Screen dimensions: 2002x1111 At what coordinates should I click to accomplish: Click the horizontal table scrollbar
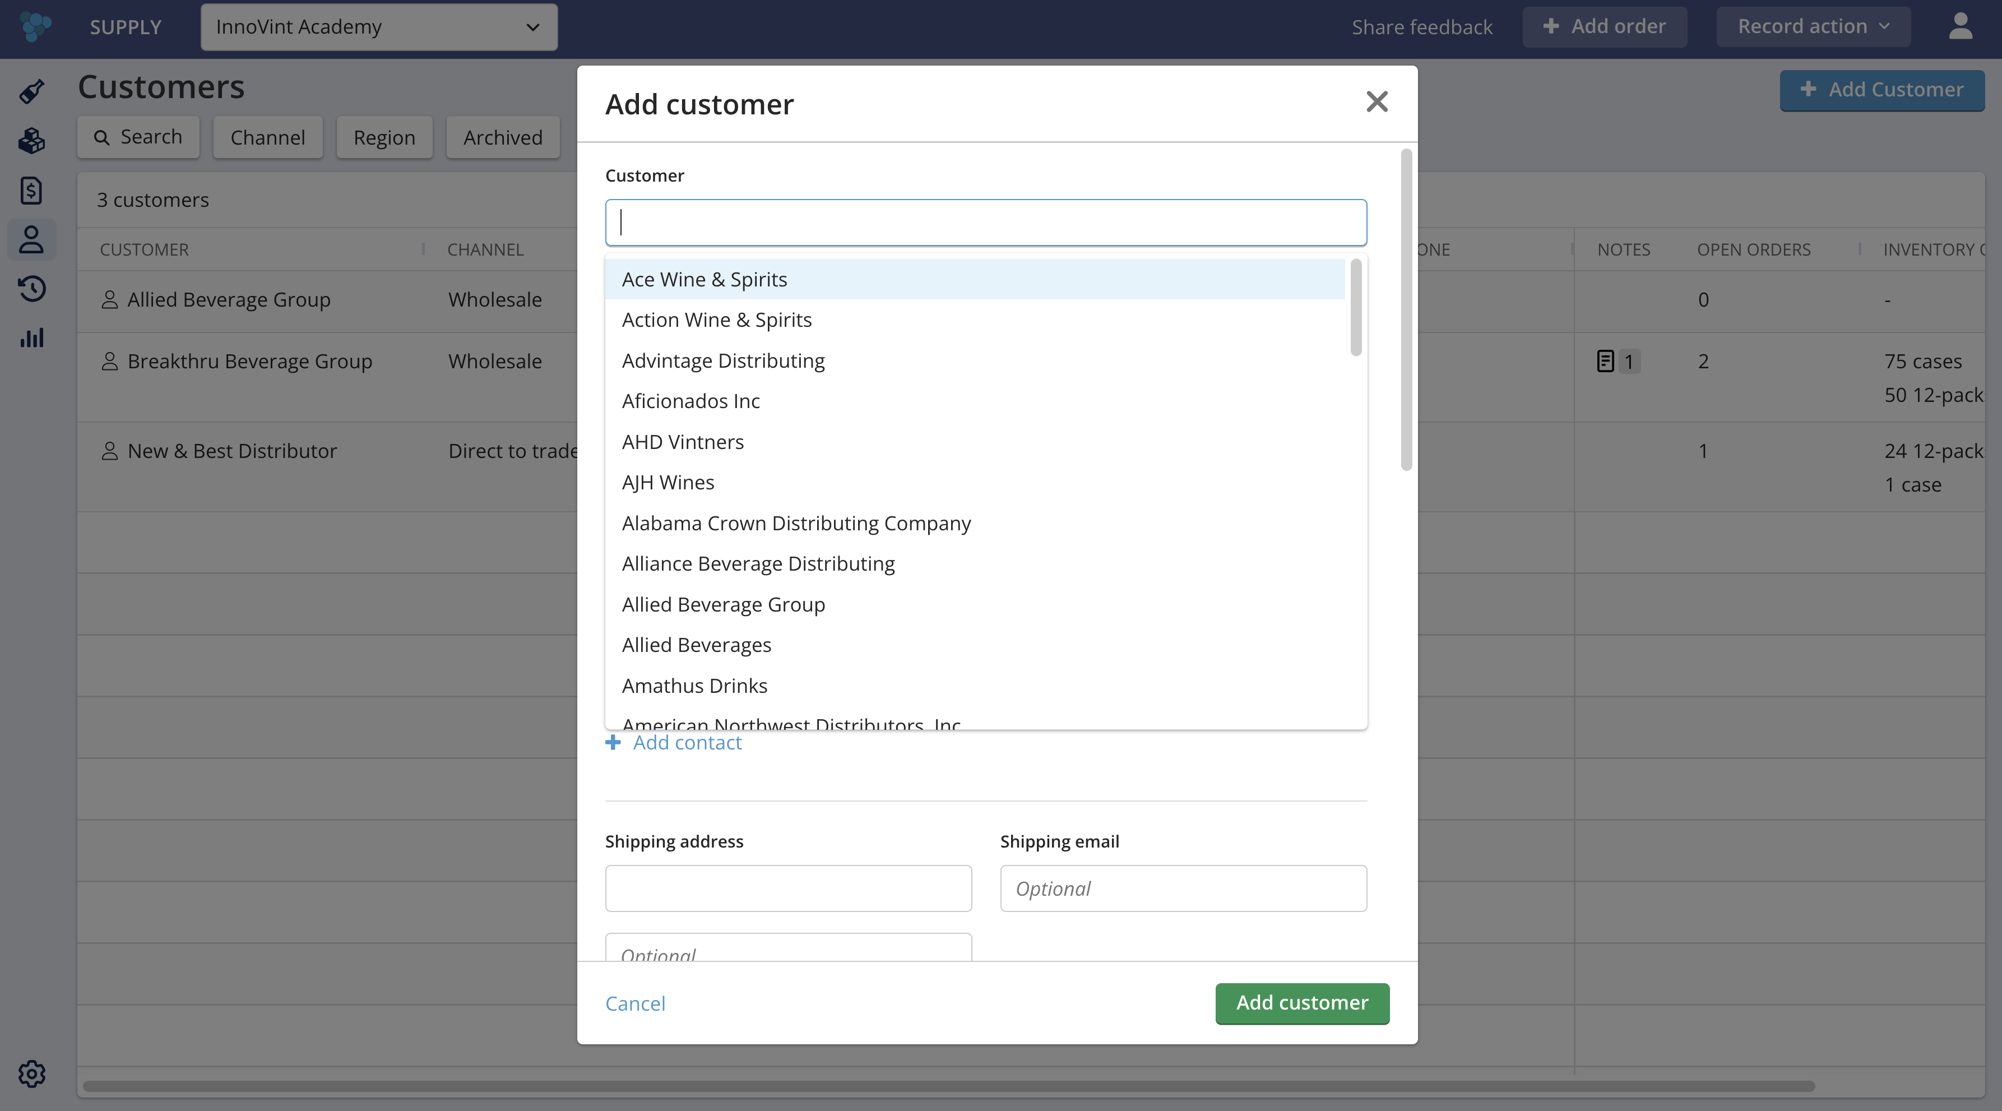pos(948,1086)
